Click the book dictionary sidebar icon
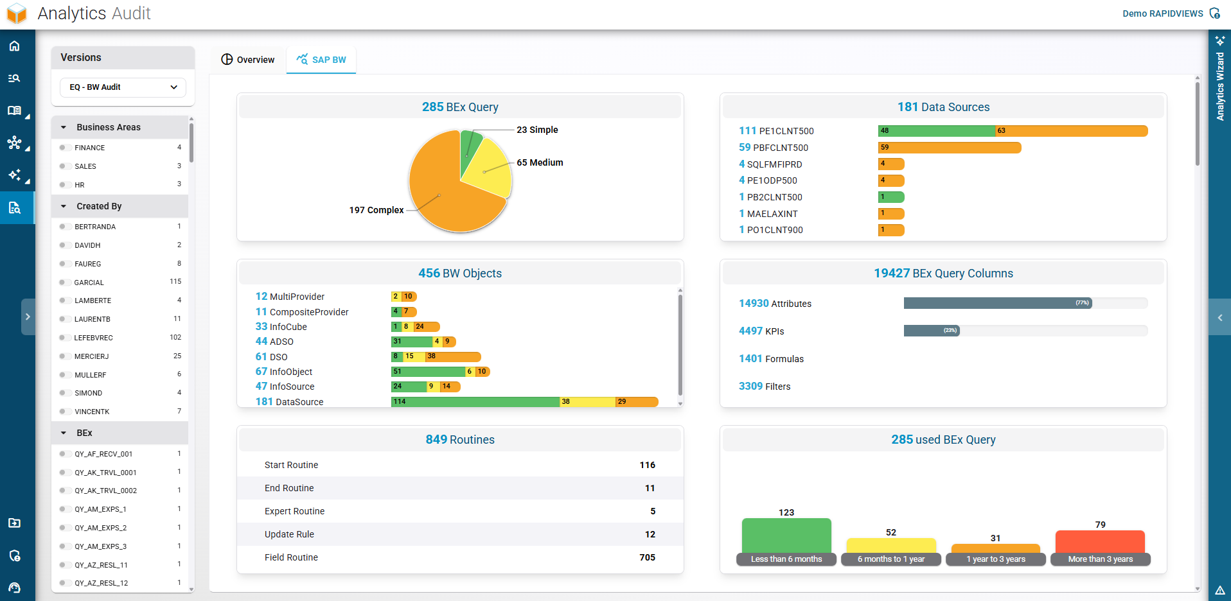1231x601 pixels. (14, 110)
